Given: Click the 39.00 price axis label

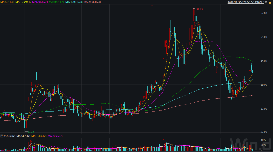Looking at the screenshot, I should [x=264, y=85].
